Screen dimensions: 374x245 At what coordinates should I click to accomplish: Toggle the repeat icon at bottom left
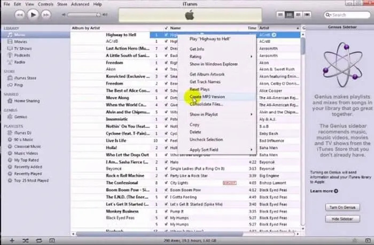(x=38, y=240)
